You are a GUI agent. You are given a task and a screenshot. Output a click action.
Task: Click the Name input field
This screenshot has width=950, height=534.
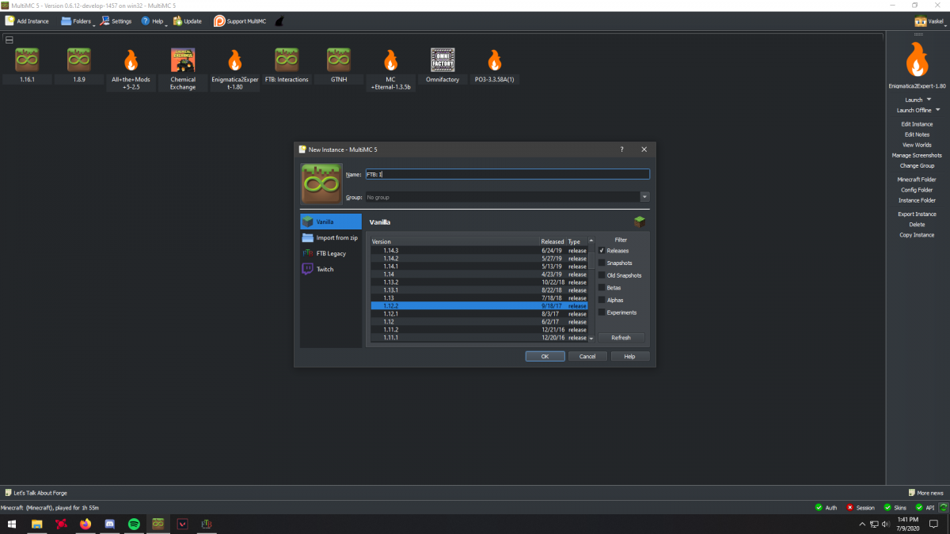(x=507, y=174)
